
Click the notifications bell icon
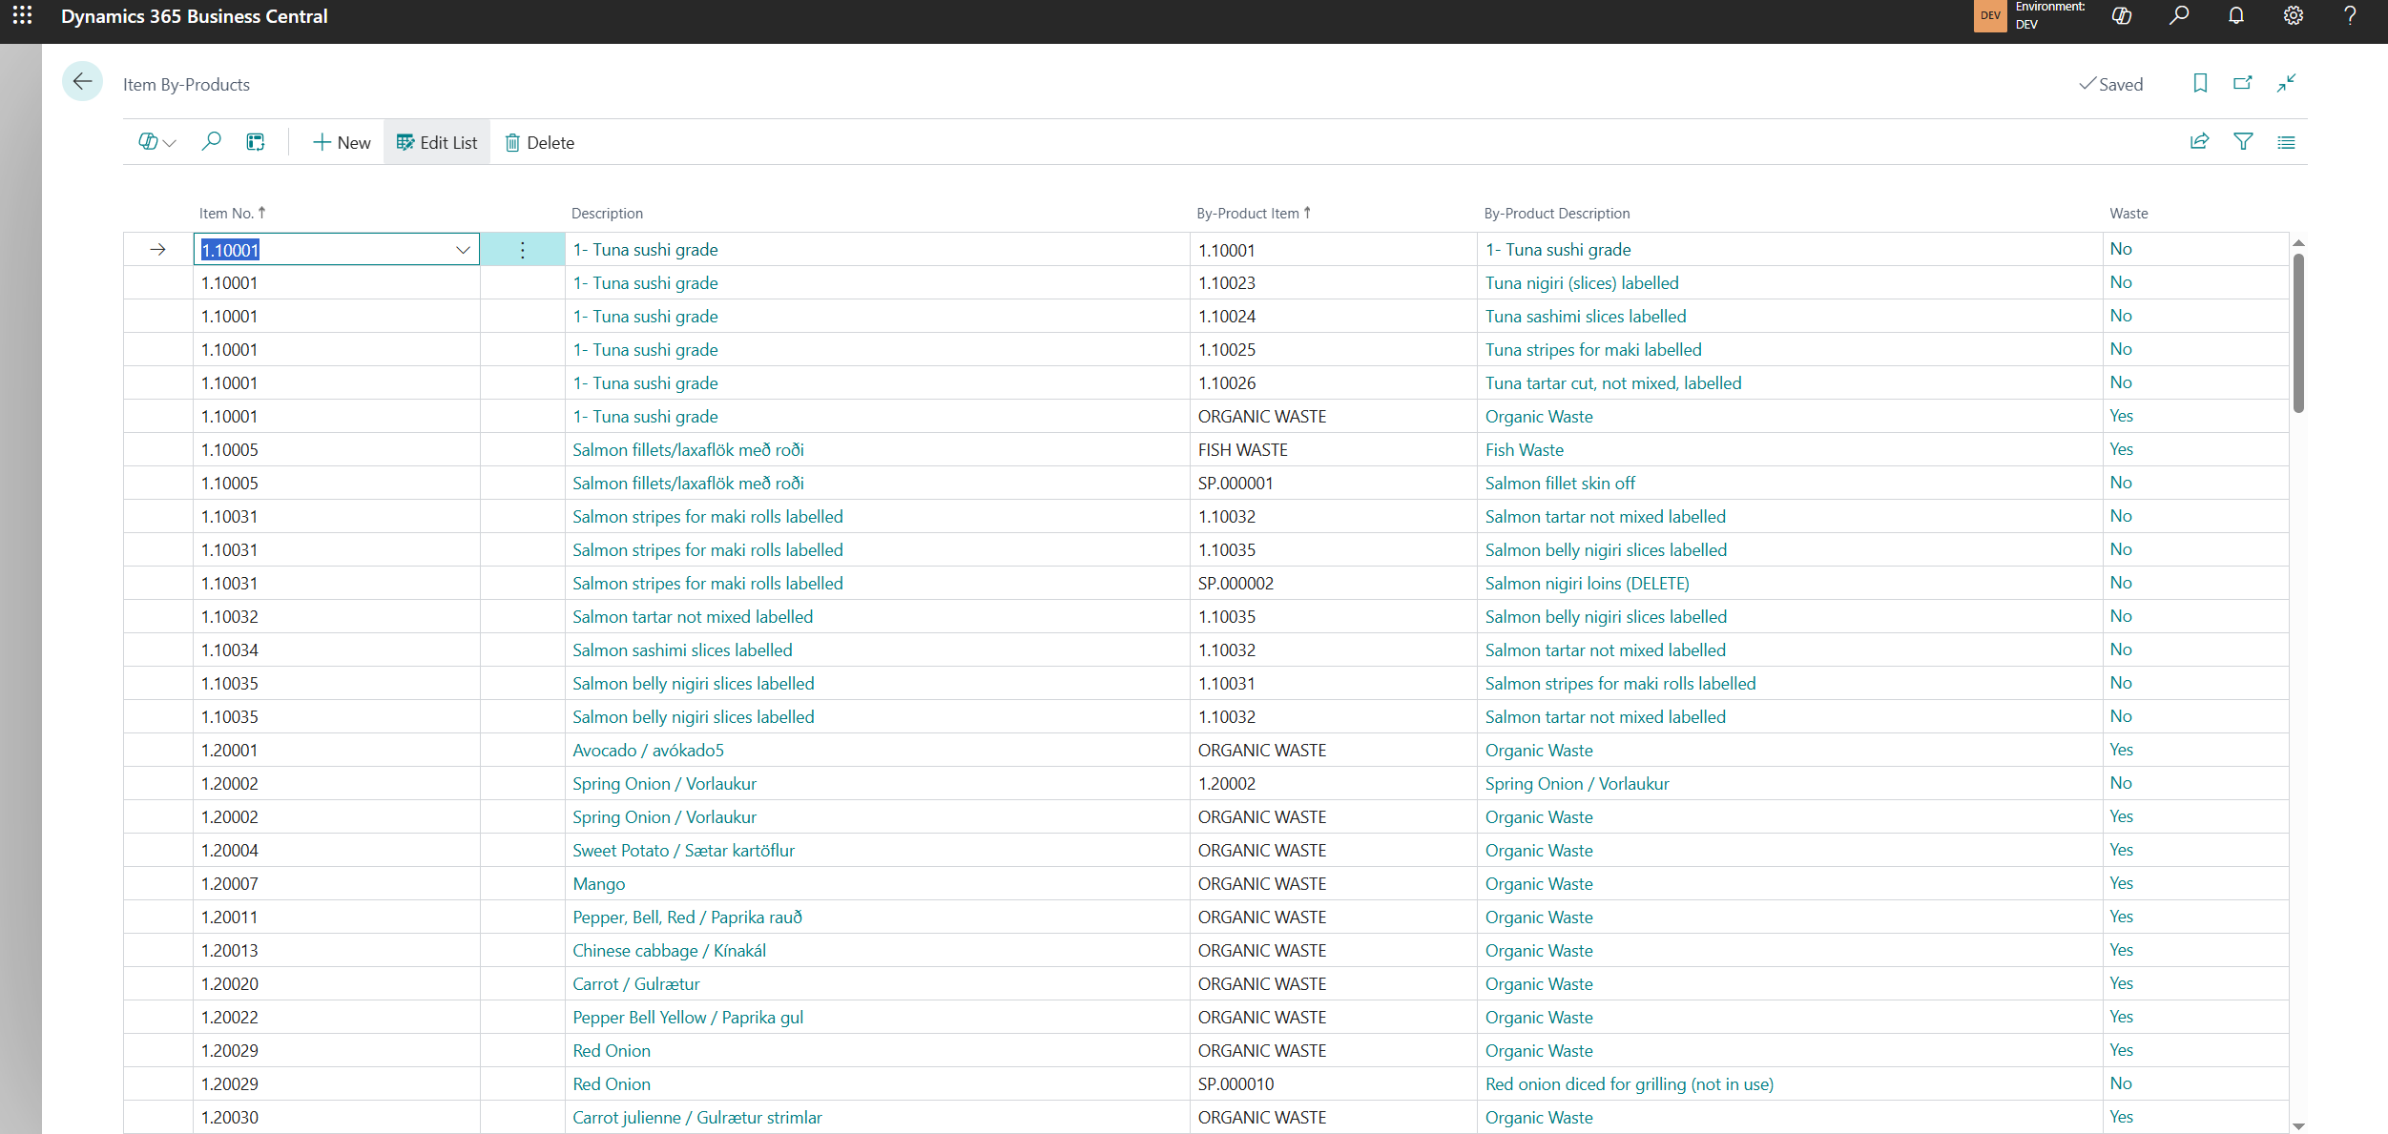[x=2235, y=15]
